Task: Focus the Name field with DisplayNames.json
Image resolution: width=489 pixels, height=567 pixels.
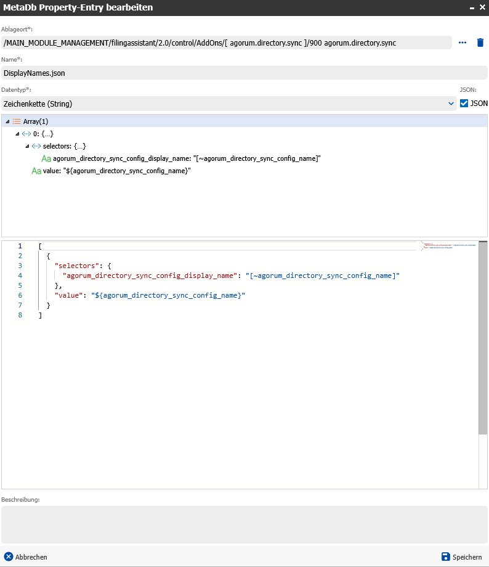Action: click(244, 73)
